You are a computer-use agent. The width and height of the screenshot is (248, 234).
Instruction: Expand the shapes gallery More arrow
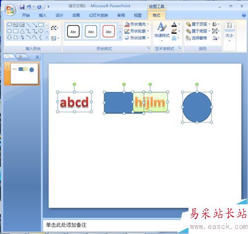pyautogui.click(x=47, y=38)
